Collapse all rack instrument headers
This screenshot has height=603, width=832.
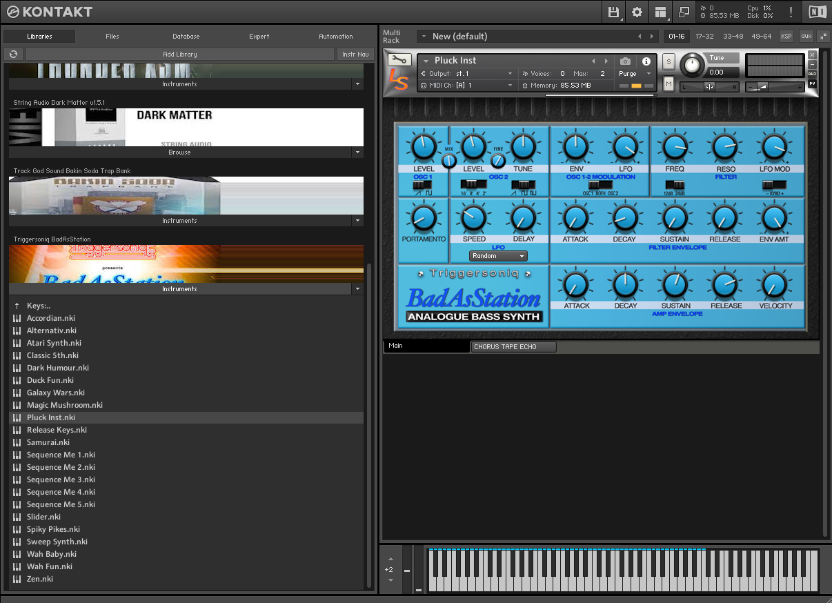click(823, 37)
